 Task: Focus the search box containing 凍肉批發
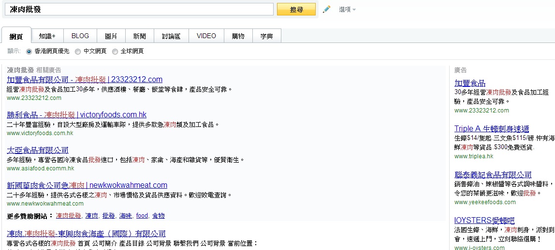click(139, 10)
